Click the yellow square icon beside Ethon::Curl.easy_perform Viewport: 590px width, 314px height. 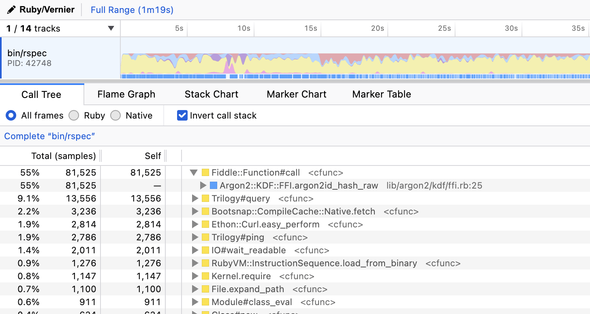click(x=205, y=225)
